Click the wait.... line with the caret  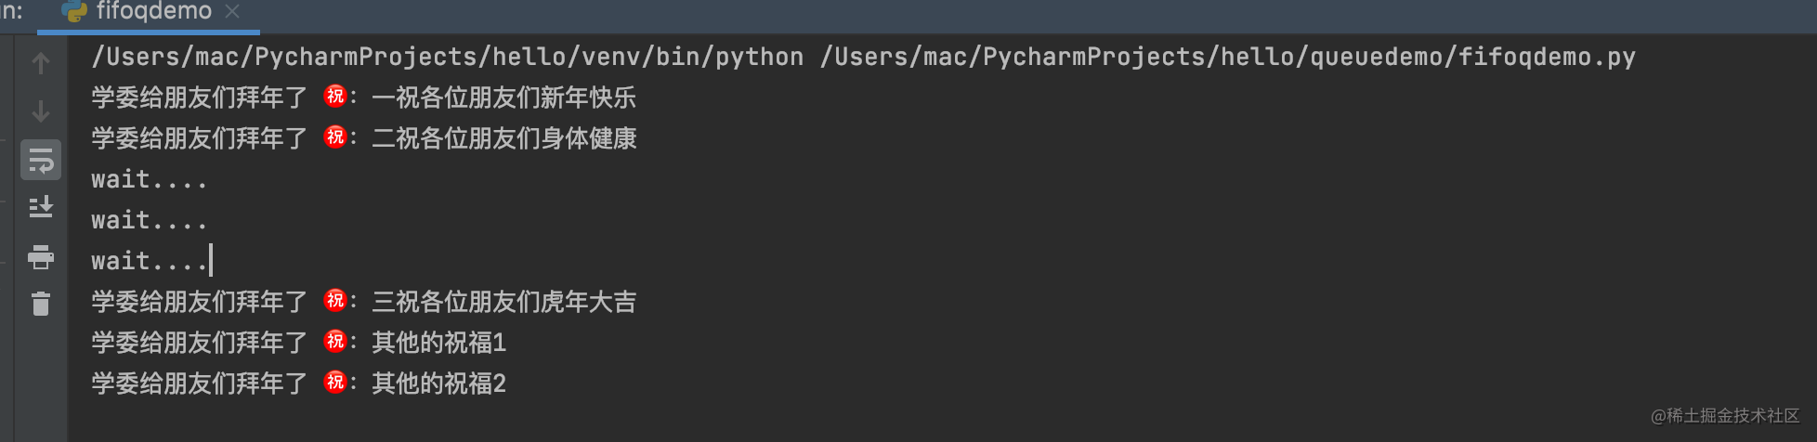[149, 261]
